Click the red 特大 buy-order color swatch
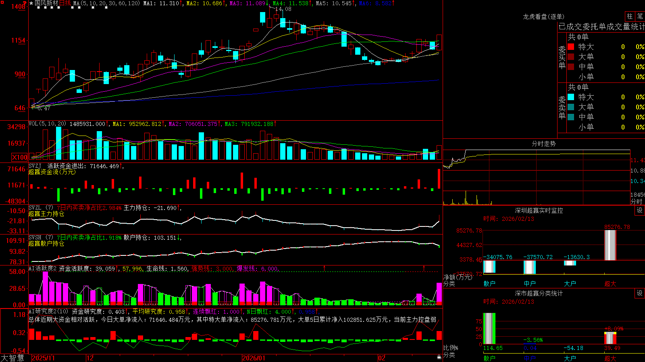Screen dimensions: 645x362 [571, 47]
